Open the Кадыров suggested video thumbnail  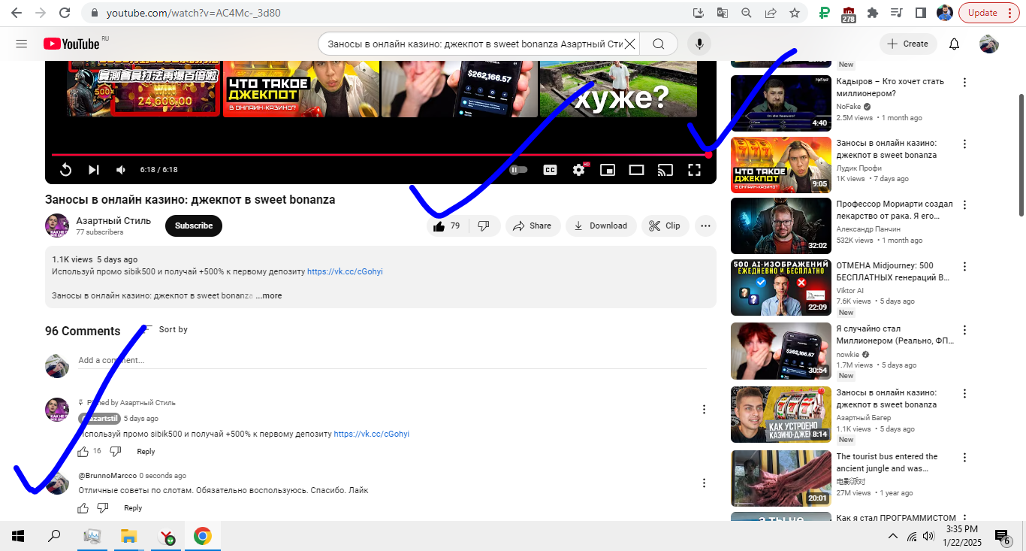[781, 103]
